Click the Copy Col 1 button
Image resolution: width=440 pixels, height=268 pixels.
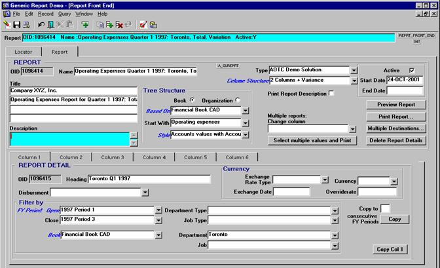(390, 249)
